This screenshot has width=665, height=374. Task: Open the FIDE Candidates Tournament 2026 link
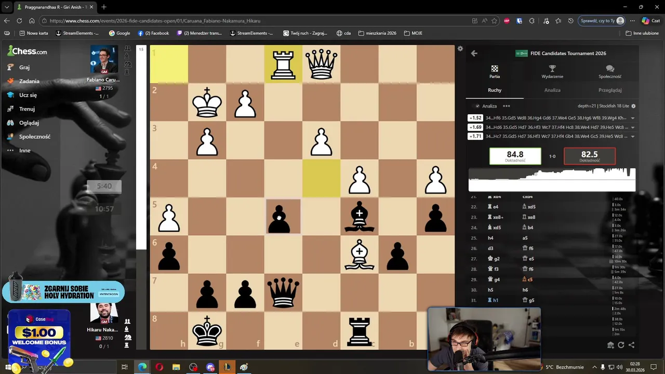[568, 53]
